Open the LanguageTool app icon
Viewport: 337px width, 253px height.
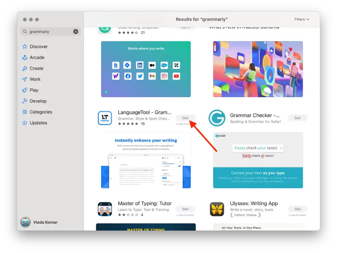click(105, 118)
